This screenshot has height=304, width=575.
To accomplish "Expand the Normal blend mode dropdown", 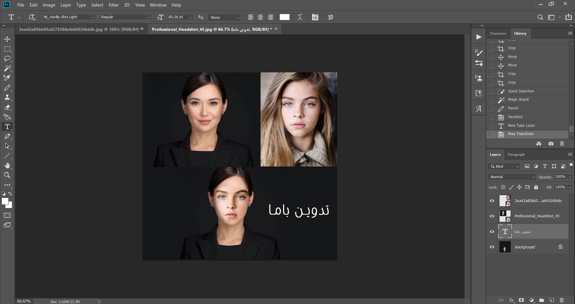I will (x=512, y=177).
